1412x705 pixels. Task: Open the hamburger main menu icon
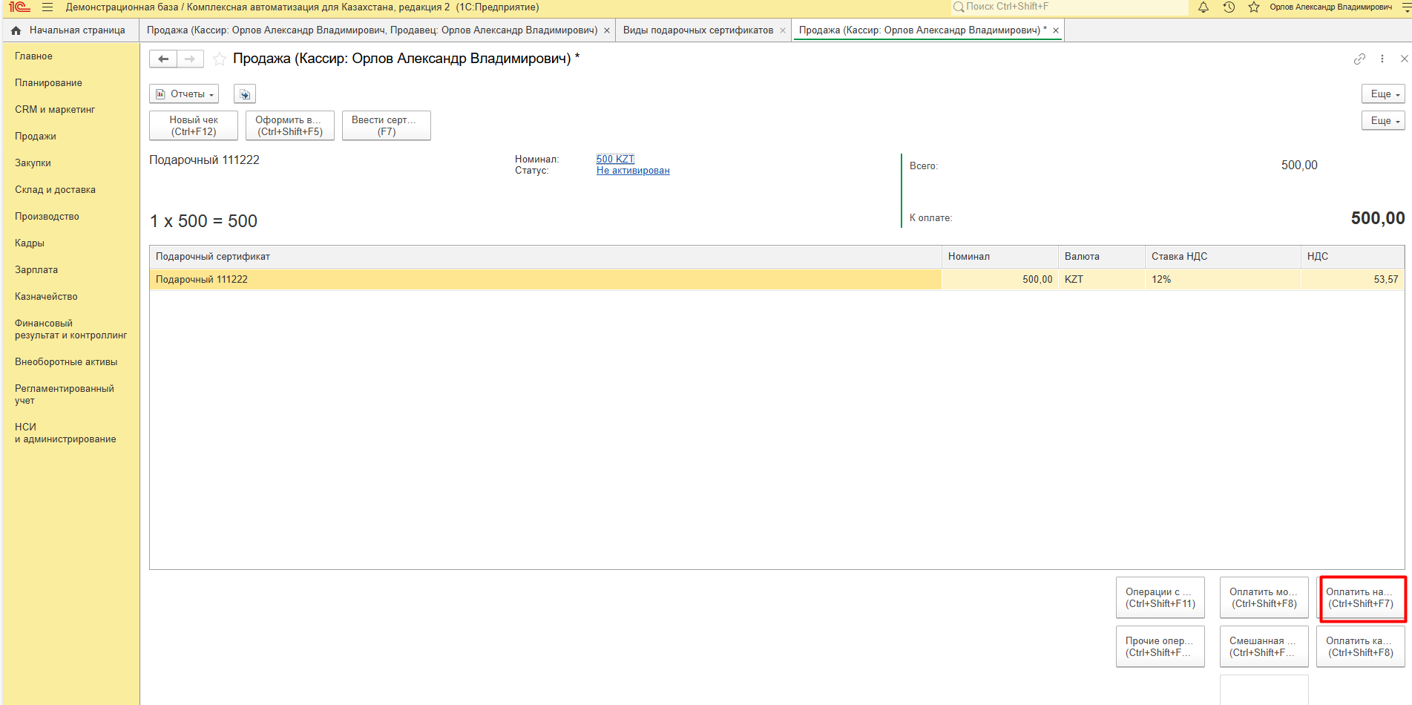point(47,7)
